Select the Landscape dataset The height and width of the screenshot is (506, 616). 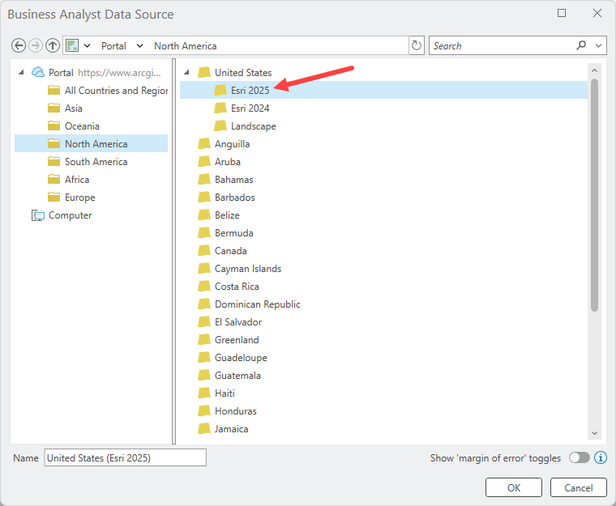coord(245,126)
